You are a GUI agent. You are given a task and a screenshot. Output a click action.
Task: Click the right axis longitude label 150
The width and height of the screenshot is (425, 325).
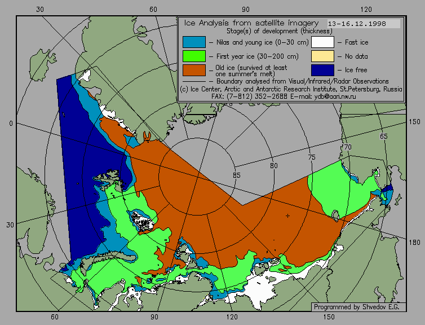pyautogui.click(x=415, y=122)
